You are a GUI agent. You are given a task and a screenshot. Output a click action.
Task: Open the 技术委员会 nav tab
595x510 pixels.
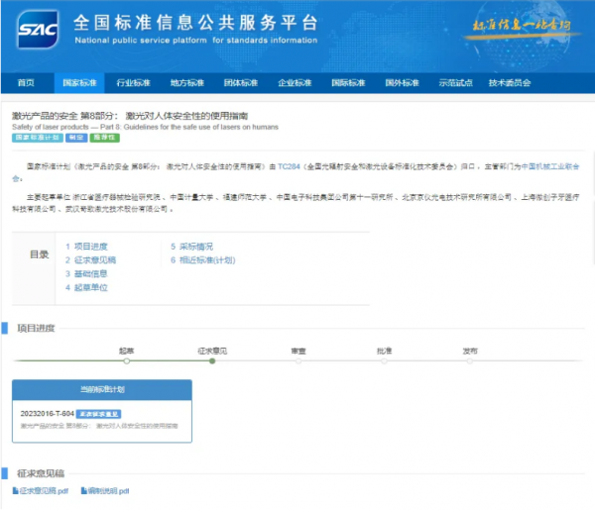point(510,83)
